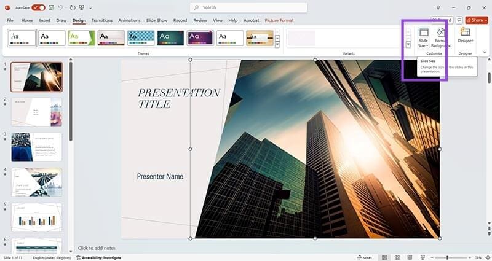This screenshot has width=492, height=261.
Task: Expand the Variants gallery More arrow
Action: pyautogui.click(x=408, y=45)
